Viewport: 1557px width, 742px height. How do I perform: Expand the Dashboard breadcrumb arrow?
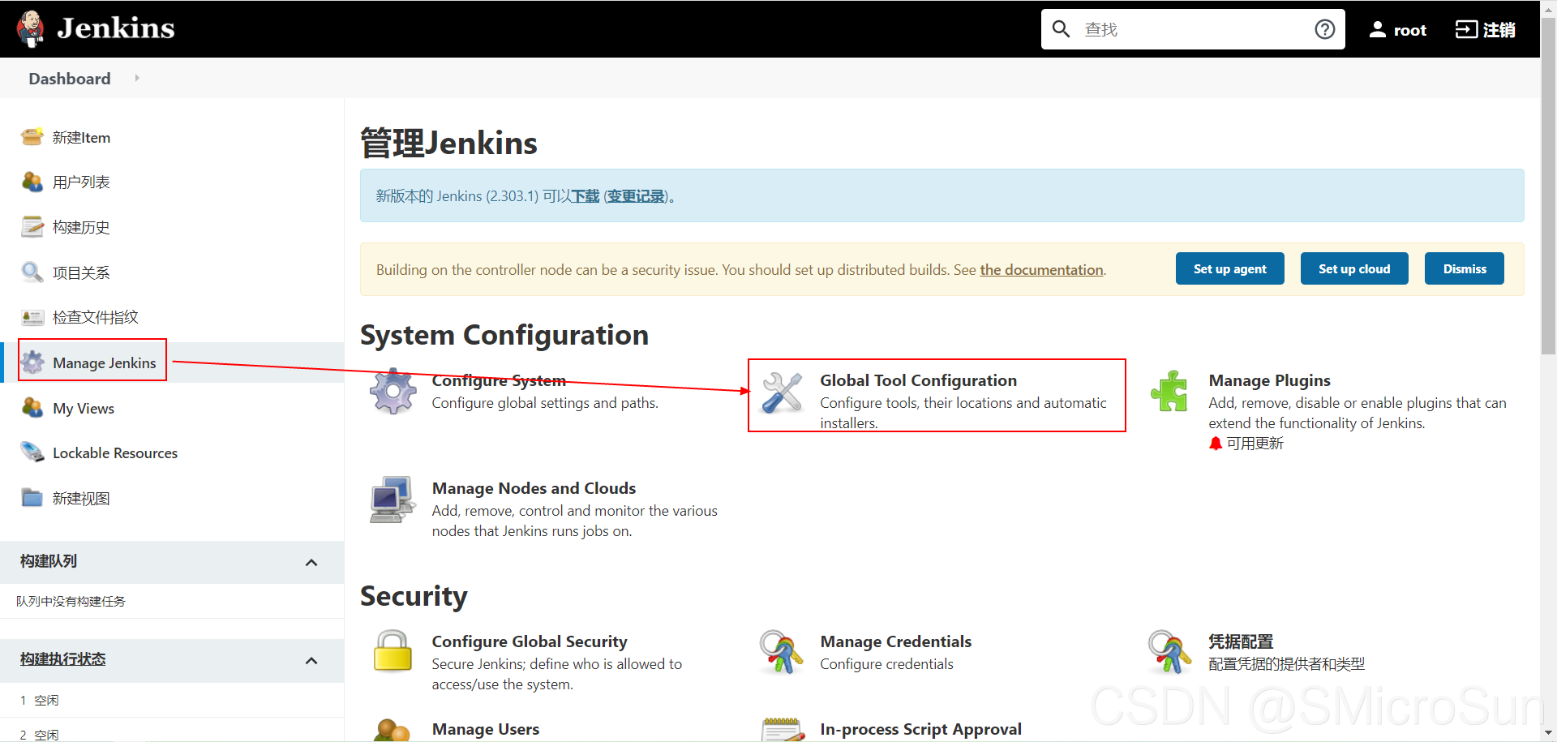click(x=137, y=78)
